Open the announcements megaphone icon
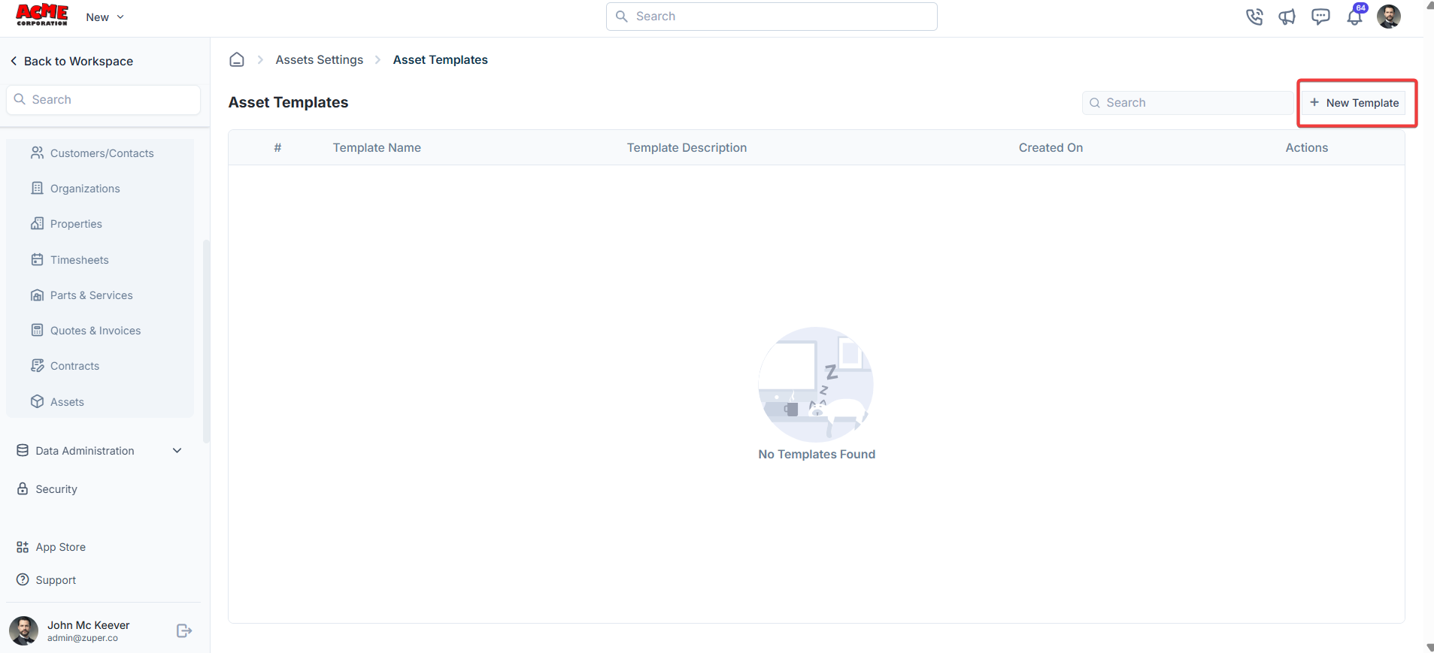The image size is (1434, 653). click(1287, 17)
